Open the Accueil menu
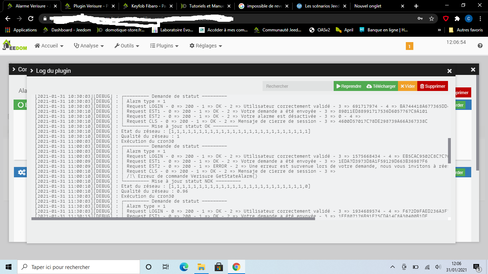This screenshot has height=274, width=488. coord(49,46)
